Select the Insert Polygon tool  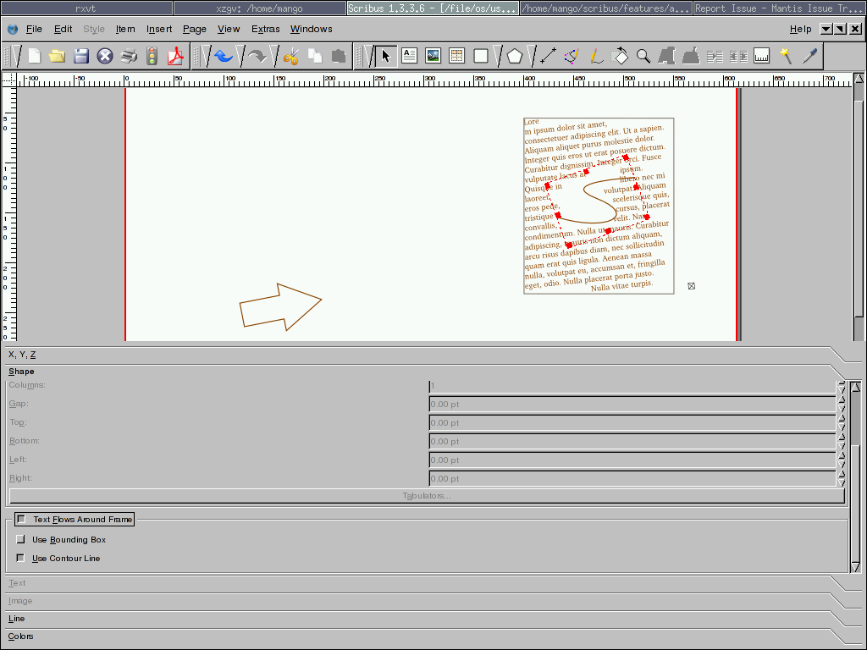point(515,57)
